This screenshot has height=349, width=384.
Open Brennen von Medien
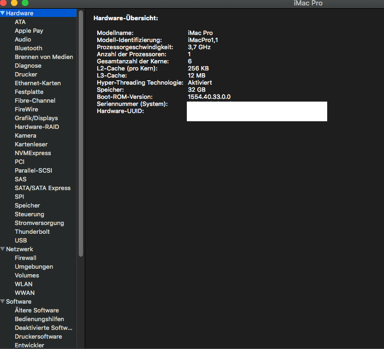coord(44,57)
